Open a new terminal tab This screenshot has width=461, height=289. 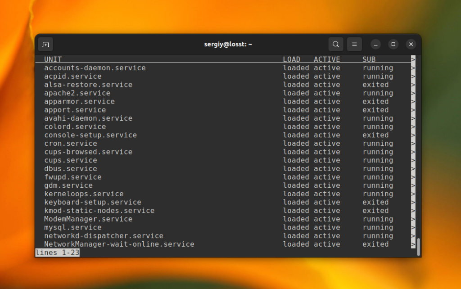(45, 44)
